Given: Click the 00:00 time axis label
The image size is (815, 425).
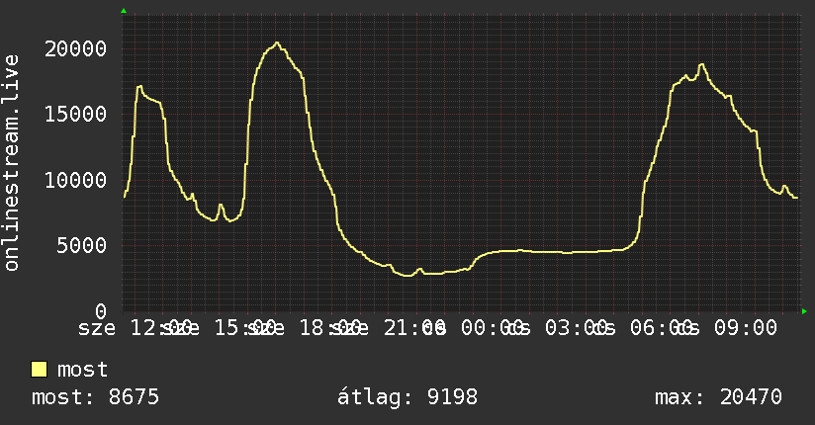Looking at the screenshot, I should 492,328.
